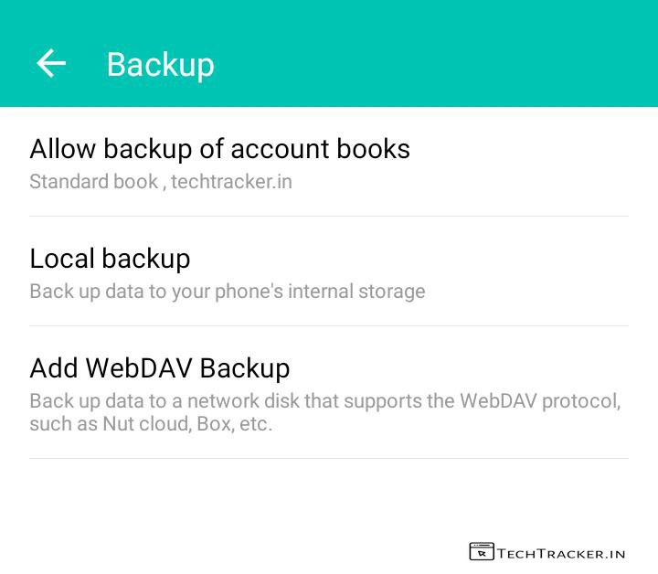Go back using the arrow icon
This screenshot has width=658, height=574.
(51, 63)
